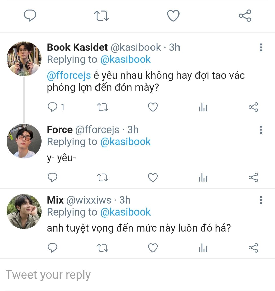This screenshot has width=275, height=291.
Task: Open Mix's profile avatar
Action: [24, 211]
